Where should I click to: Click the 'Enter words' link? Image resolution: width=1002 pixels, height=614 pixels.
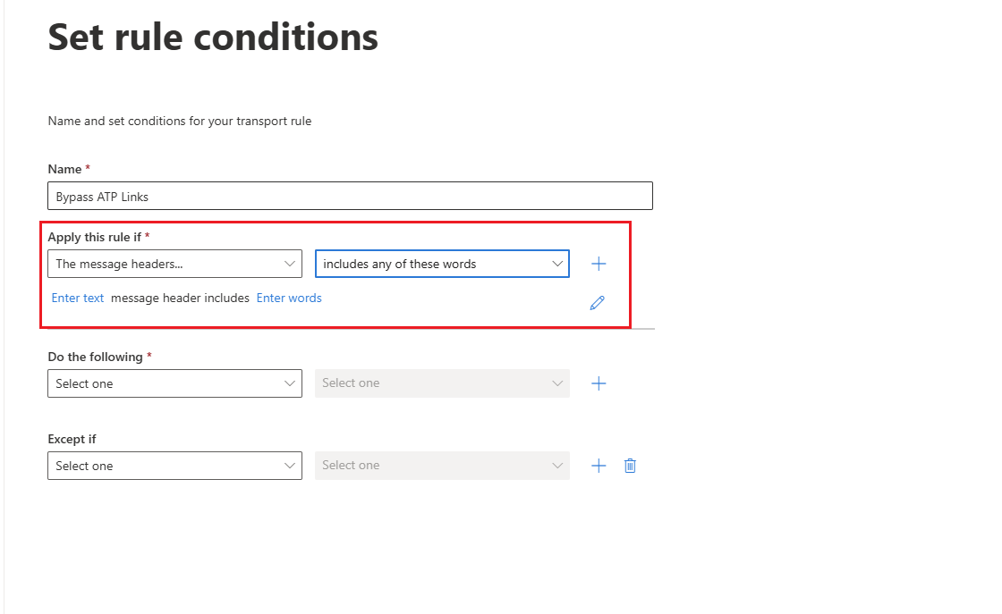(x=289, y=299)
